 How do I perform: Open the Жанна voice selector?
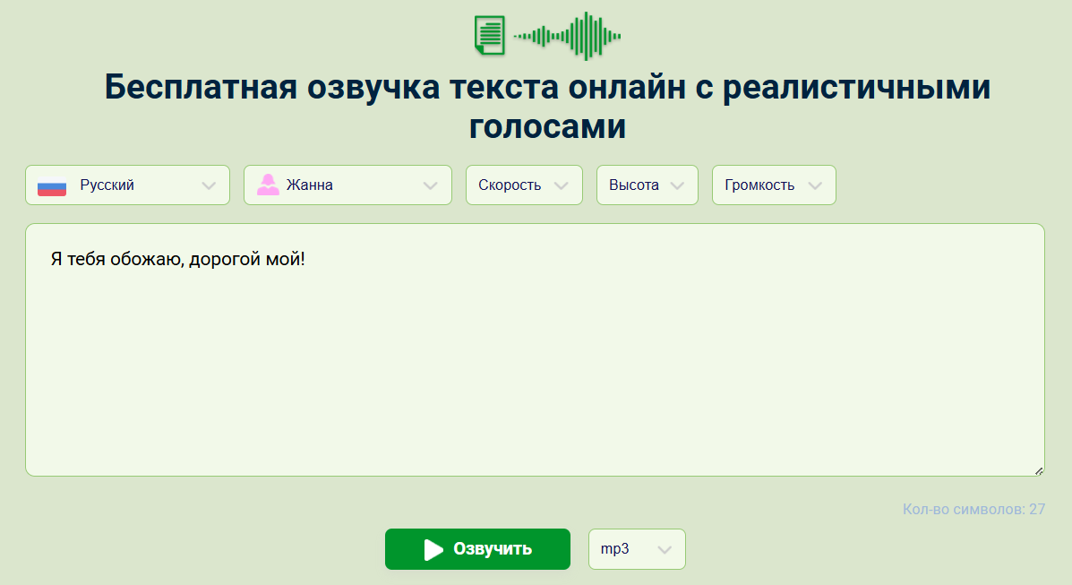coord(347,185)
